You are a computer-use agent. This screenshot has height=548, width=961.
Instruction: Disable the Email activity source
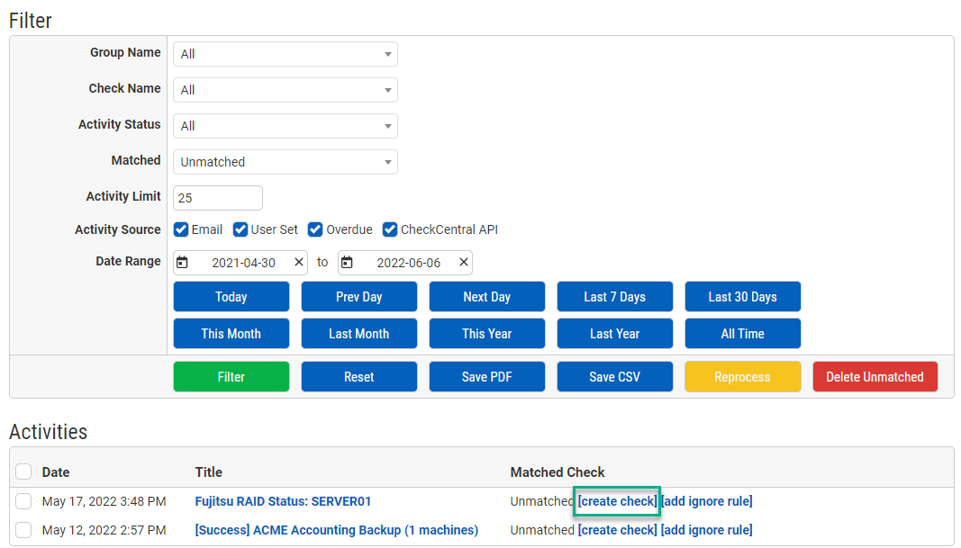(x=180, y=229)
